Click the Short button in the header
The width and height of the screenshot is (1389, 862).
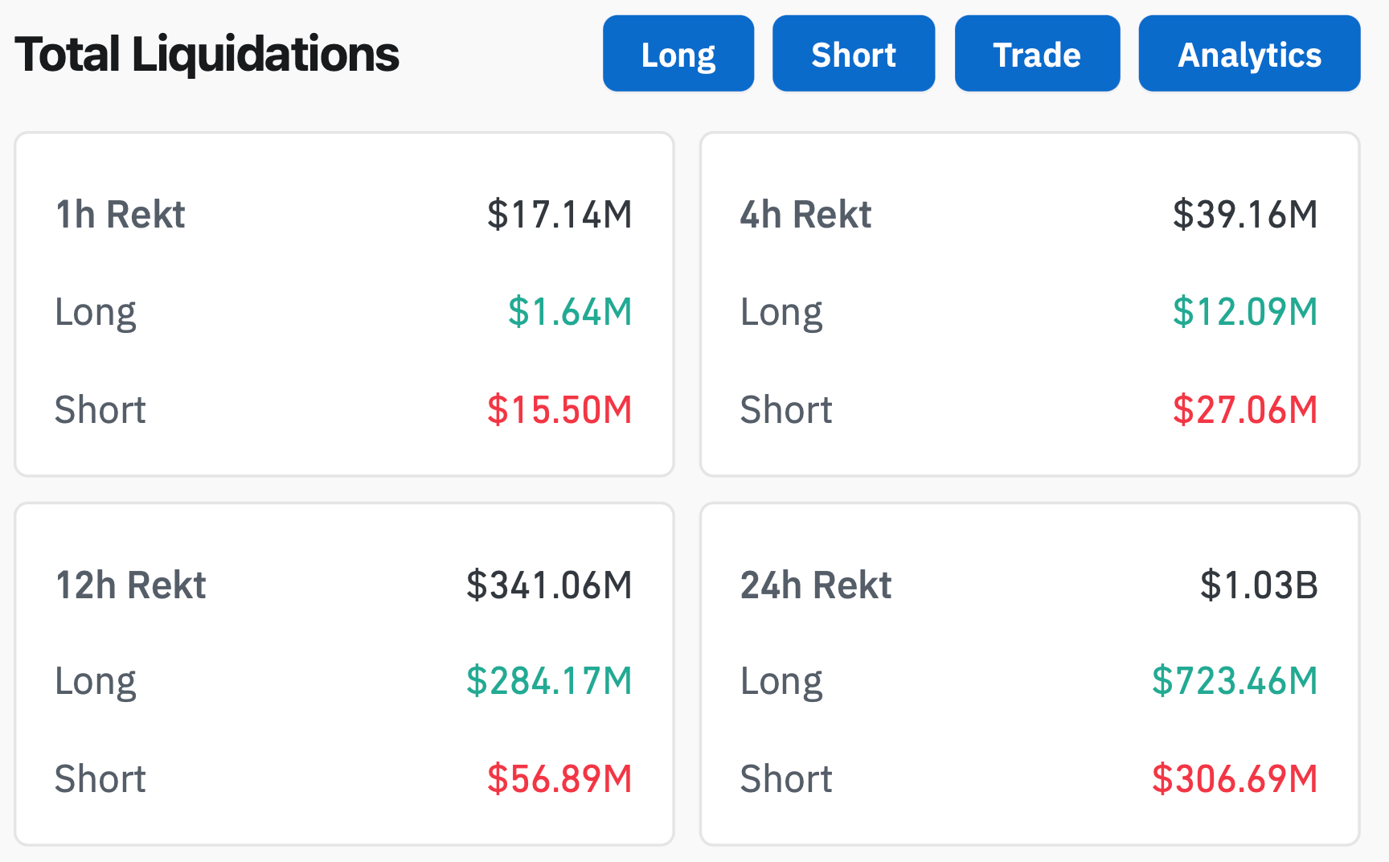(x=853, y=54)
